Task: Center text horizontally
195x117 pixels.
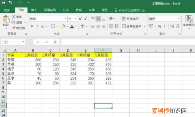Action: [98, 26]
